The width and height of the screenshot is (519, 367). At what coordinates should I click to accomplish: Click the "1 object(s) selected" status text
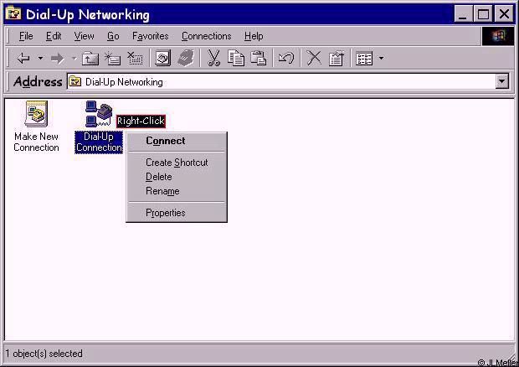44,354
